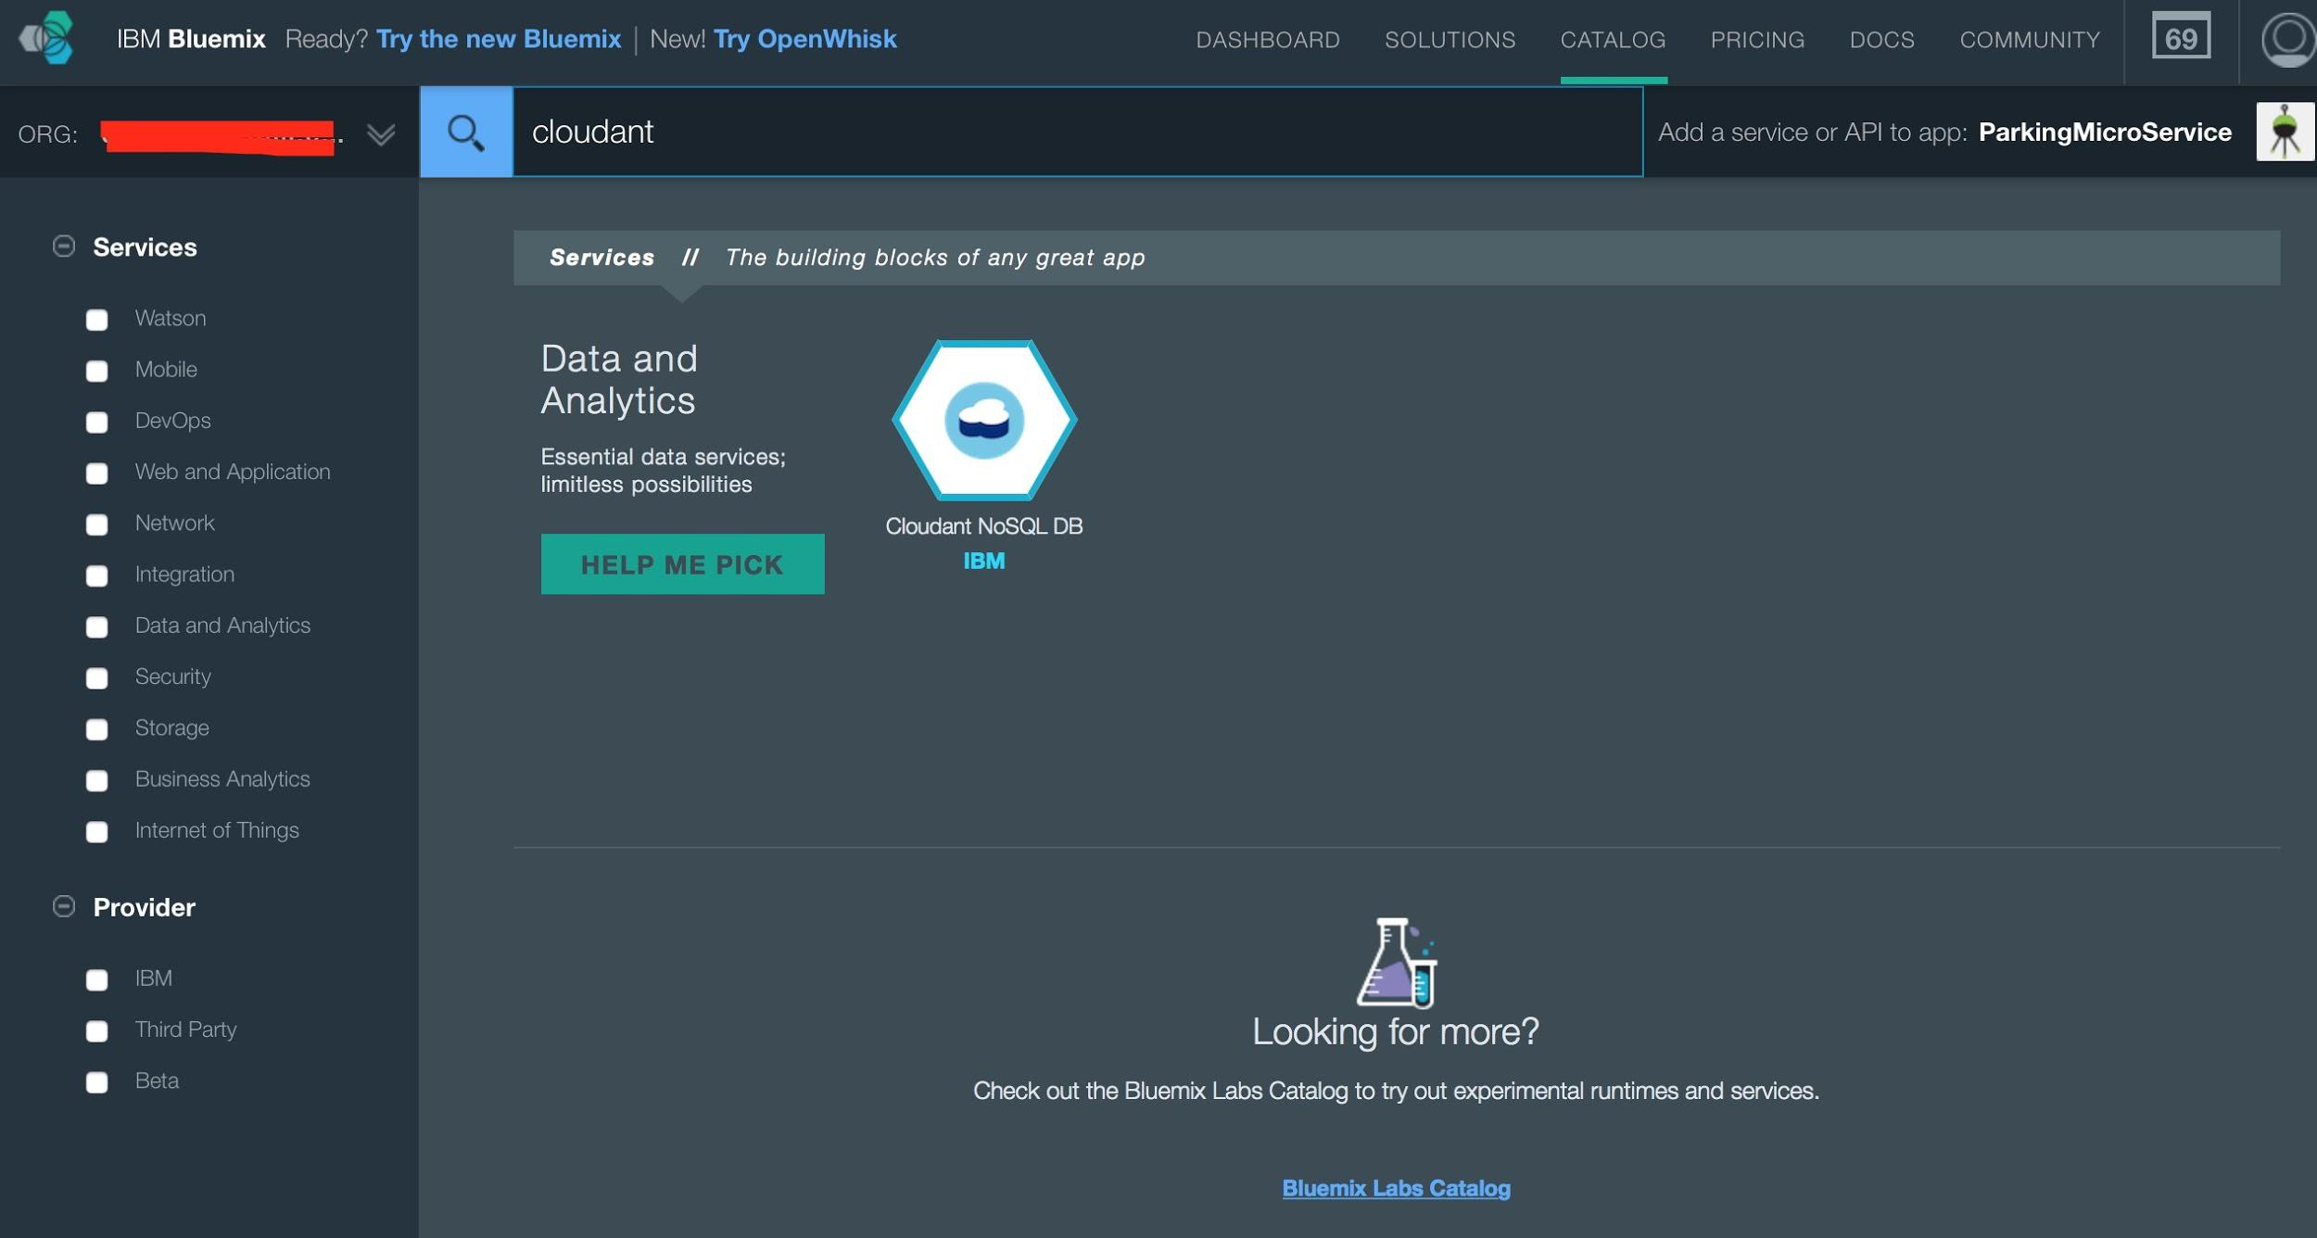Check the DevOps filter checkbox
The width and height of the screenshot is (2317, 1238).
tap(96, 423)
